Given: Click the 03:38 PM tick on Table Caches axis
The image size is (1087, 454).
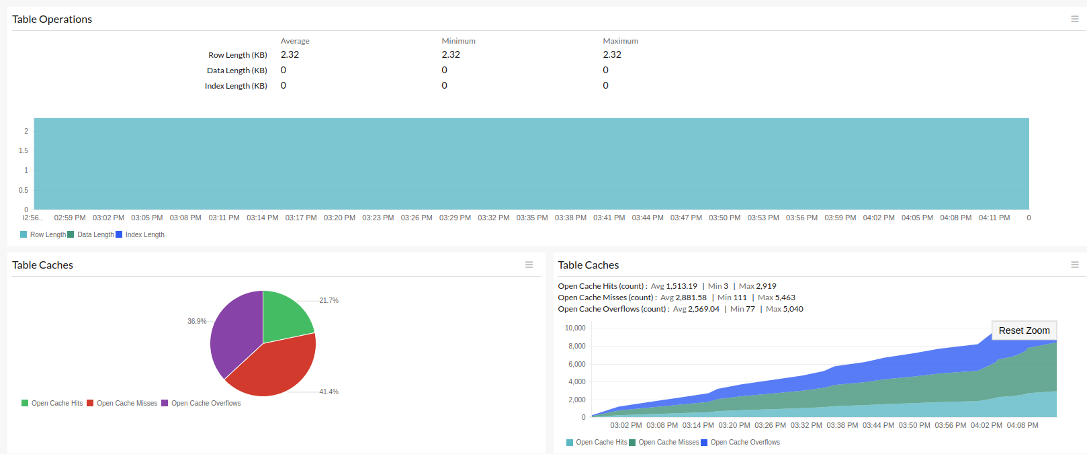Looking at the screenshot, I should [842, 425].
